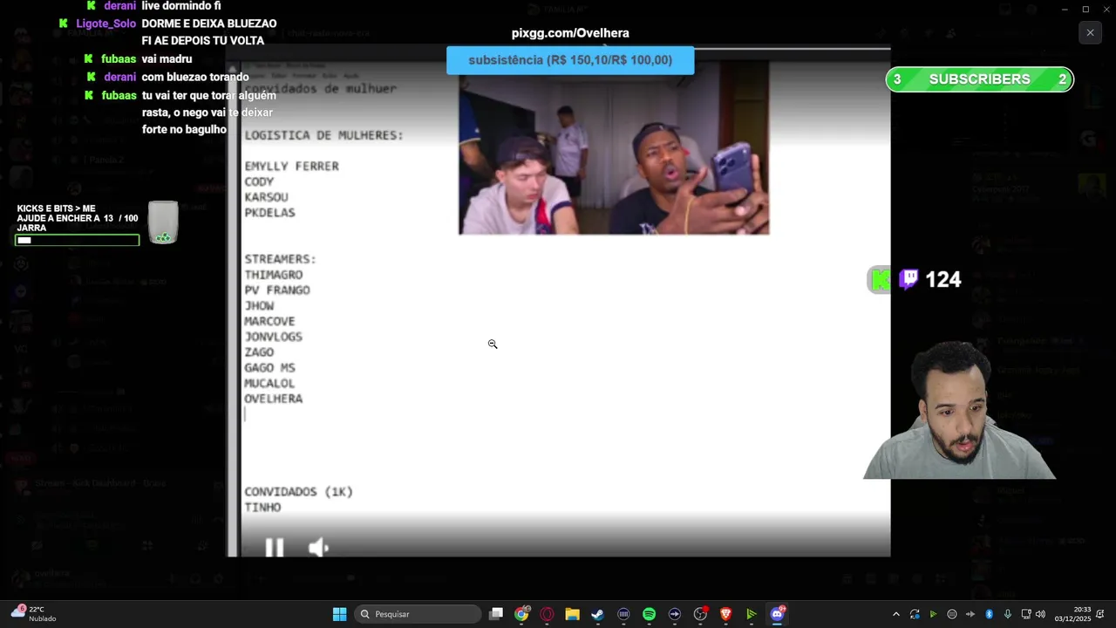Click the "THIMAGRO" line
The width and height of the screenshot is (1116, 628).
(x=273, y=275)
